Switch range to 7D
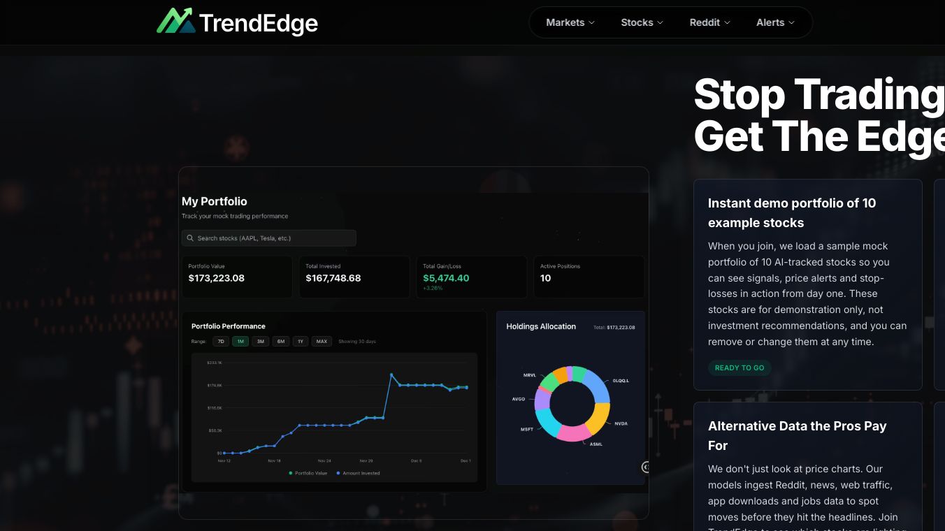Screen dimensions: 945x531 click(x=221, y=342)
